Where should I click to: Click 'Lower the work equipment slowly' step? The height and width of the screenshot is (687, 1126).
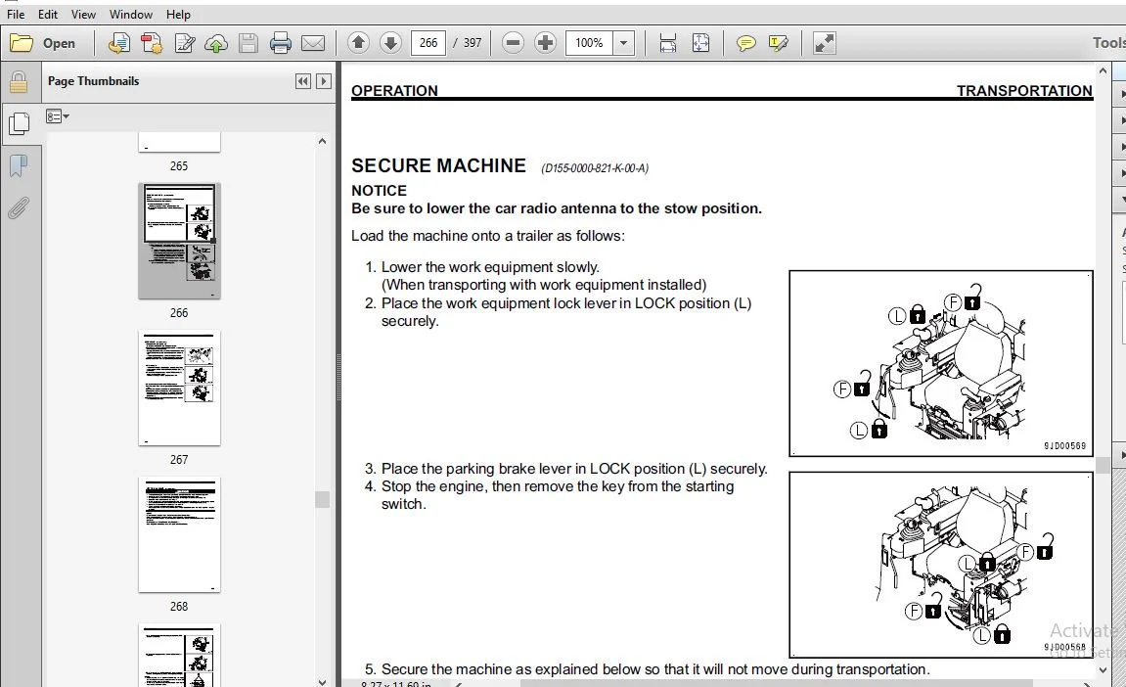tap(490, 266)
